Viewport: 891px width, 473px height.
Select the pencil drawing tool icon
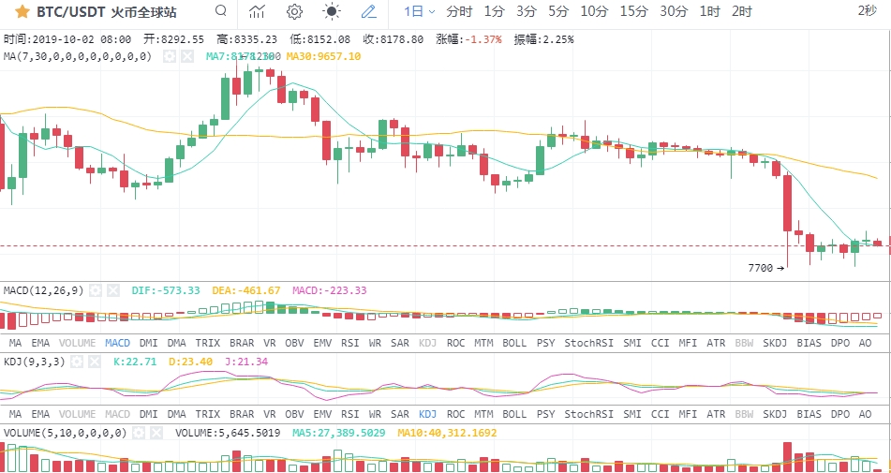click(369, 11)
